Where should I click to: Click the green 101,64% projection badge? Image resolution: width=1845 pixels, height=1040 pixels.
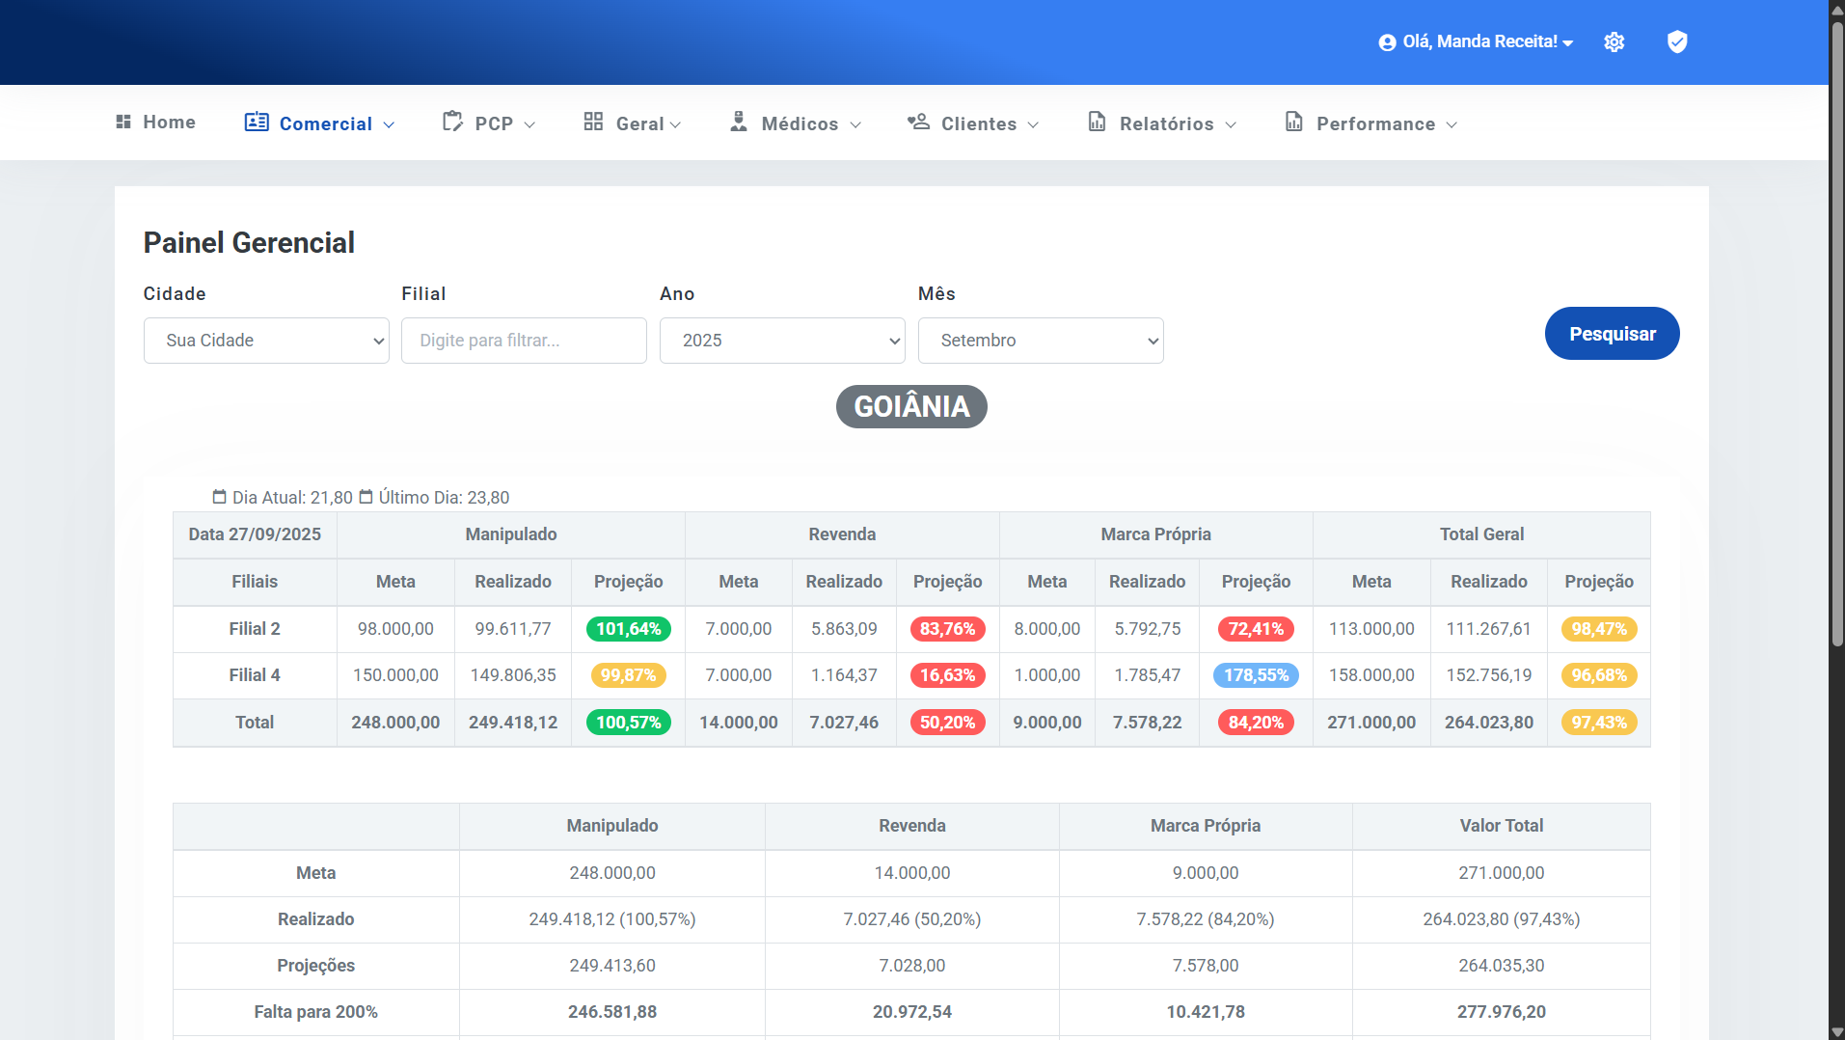(x=628, y=629)
